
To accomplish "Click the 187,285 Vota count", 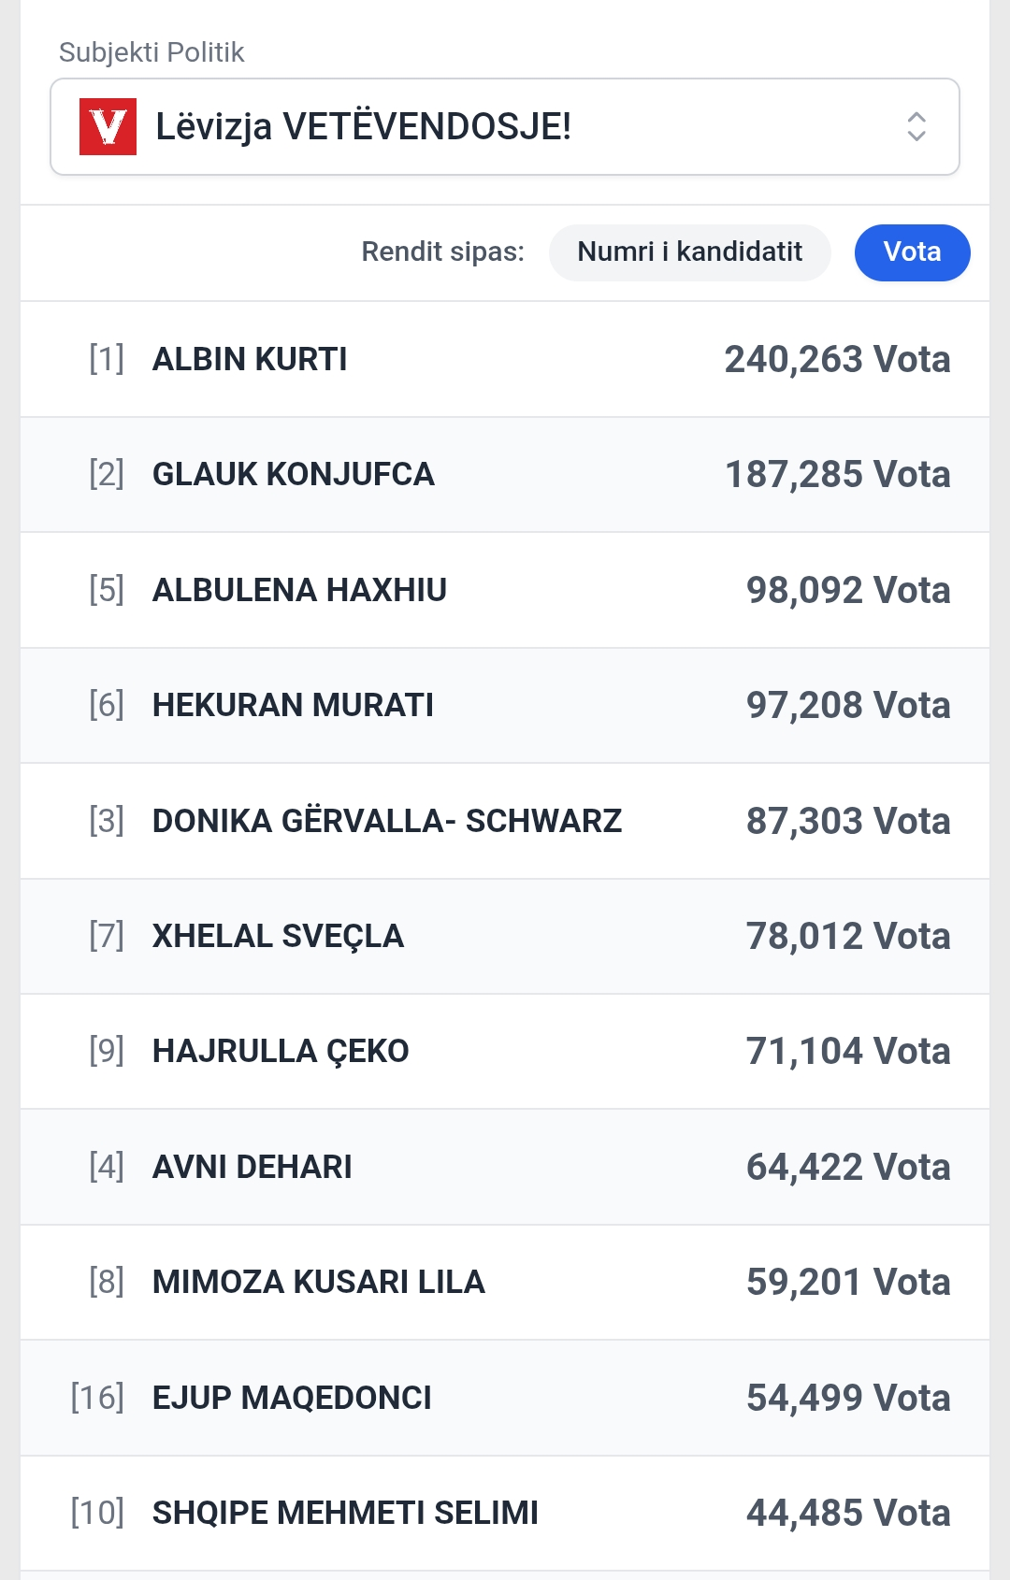I will (837, 474).
